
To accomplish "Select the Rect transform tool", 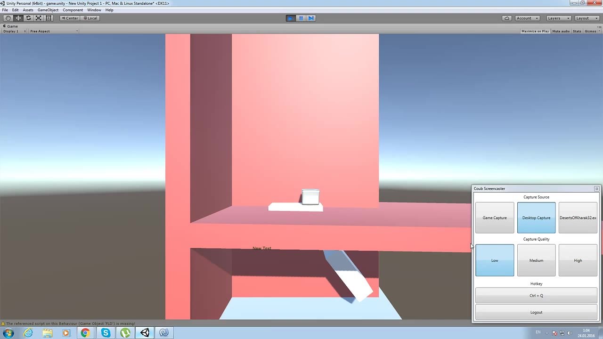I will pos(49,18).
